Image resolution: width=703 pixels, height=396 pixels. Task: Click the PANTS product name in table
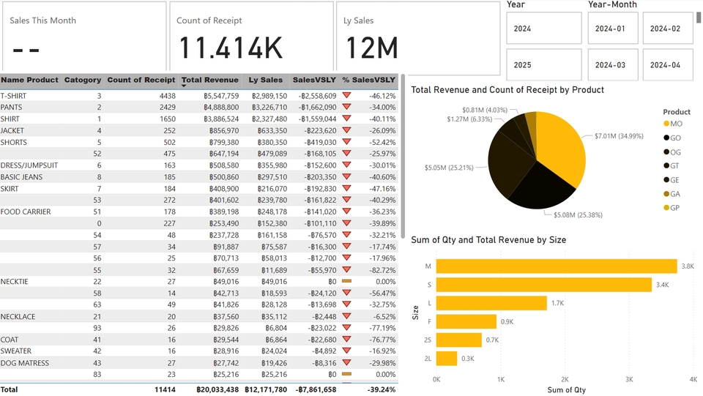(12, 107)
